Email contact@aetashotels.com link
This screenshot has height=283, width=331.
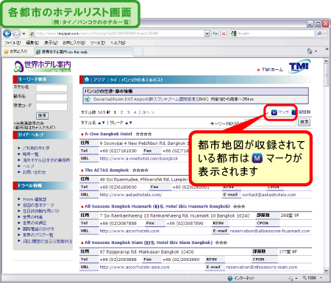pos(269,195)
